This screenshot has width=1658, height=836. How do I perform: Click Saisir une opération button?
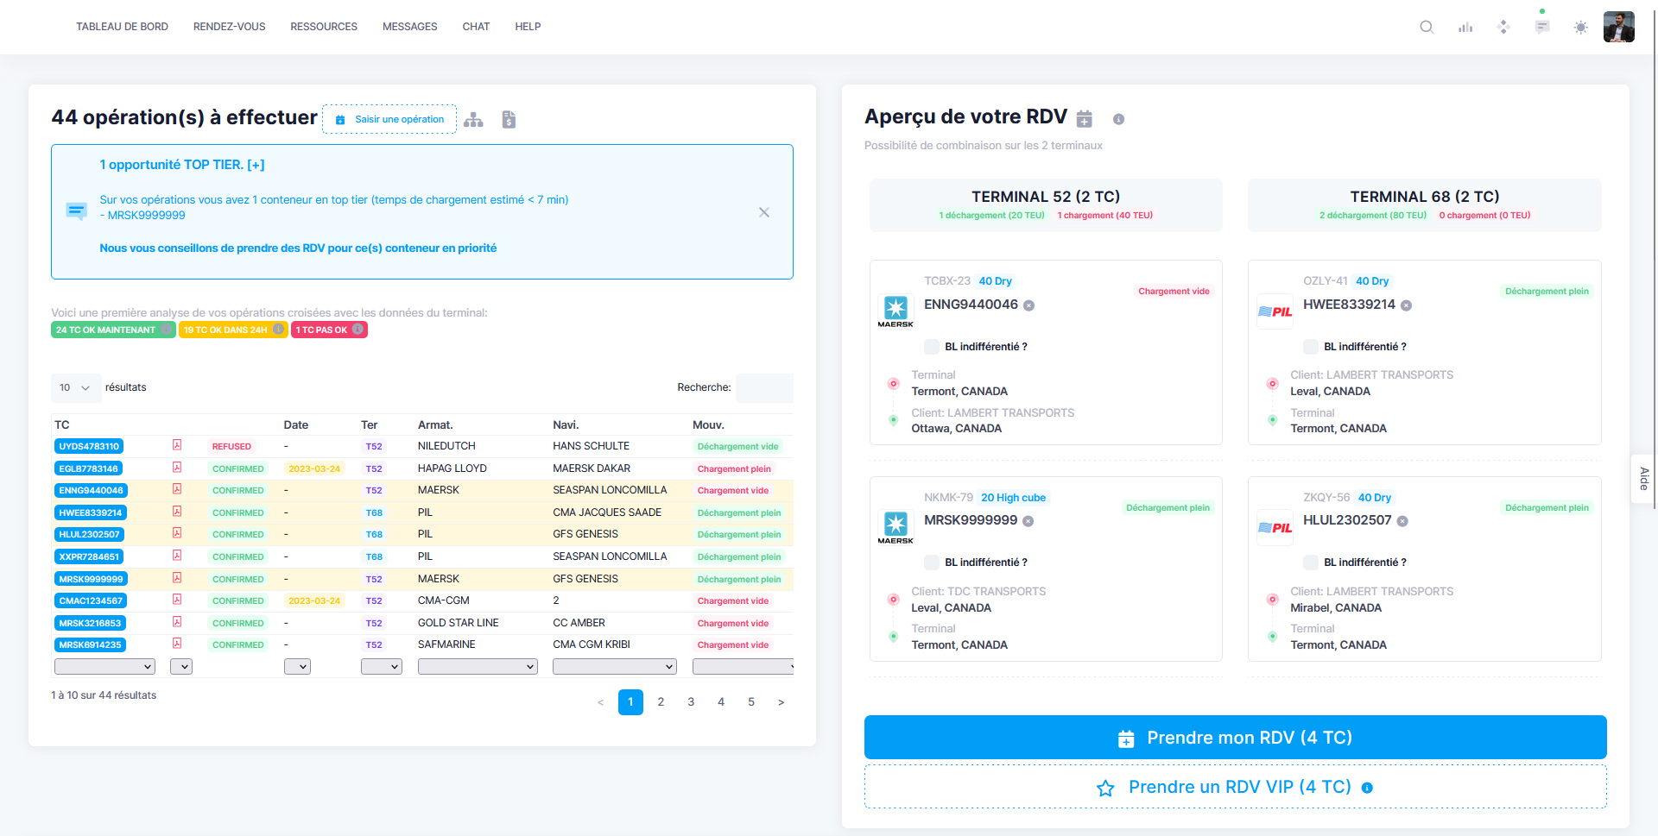pos(389,120)
